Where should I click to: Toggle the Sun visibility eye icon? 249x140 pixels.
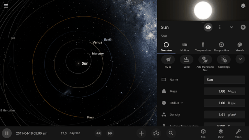coord(208,27)
